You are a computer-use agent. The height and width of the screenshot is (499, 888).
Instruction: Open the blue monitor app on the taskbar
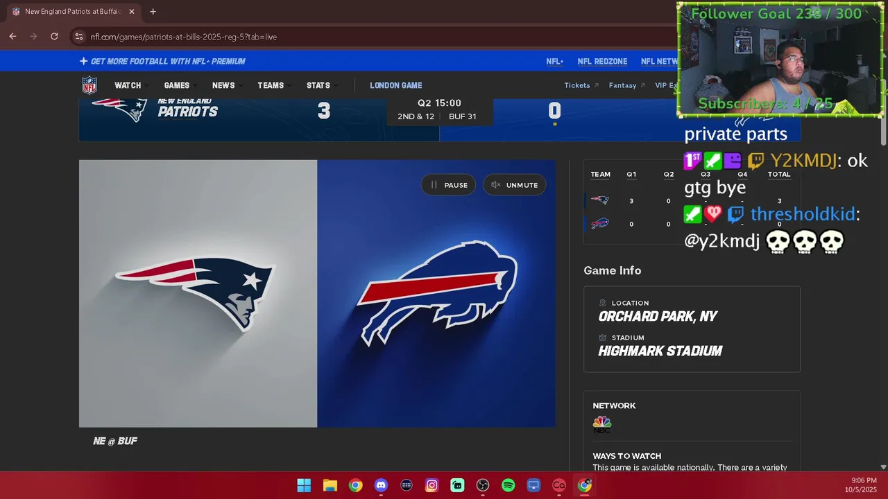533,485
